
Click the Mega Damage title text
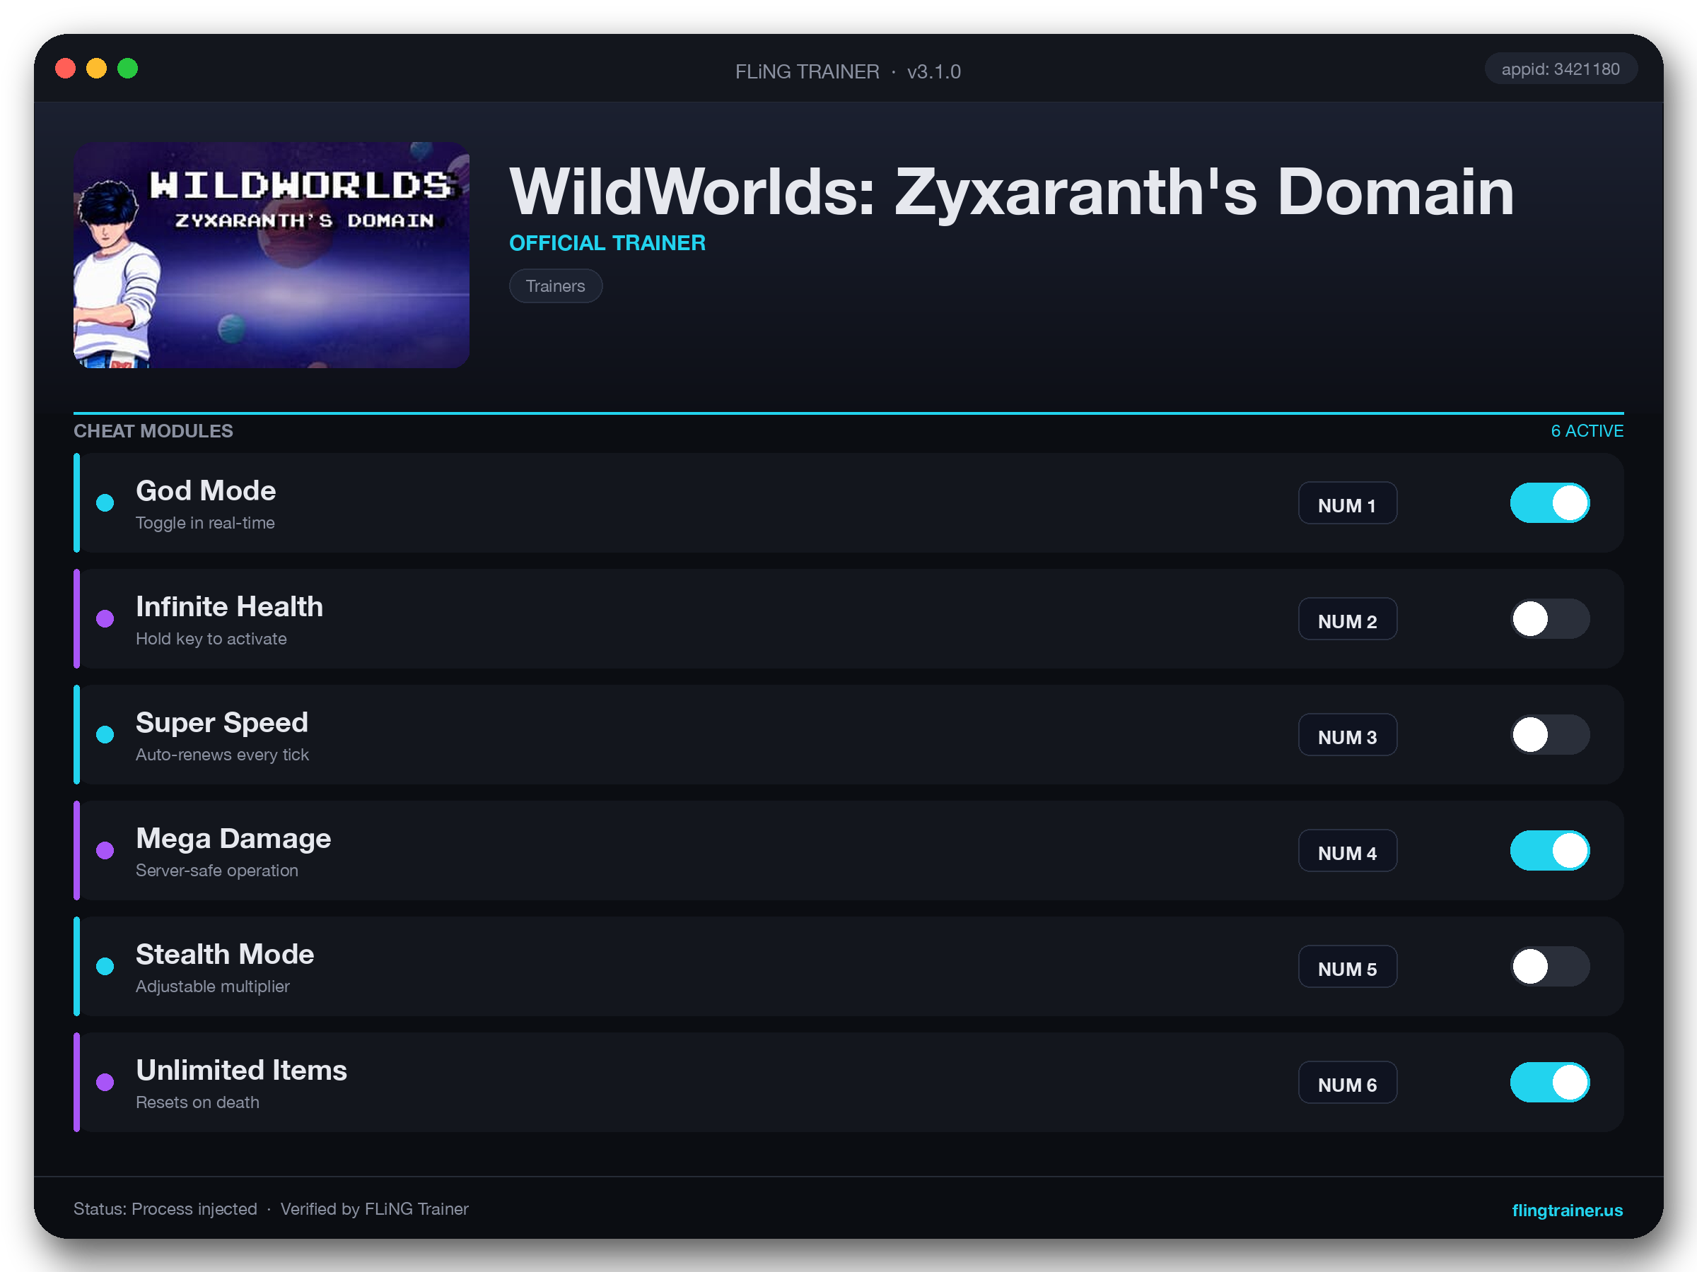233,839
